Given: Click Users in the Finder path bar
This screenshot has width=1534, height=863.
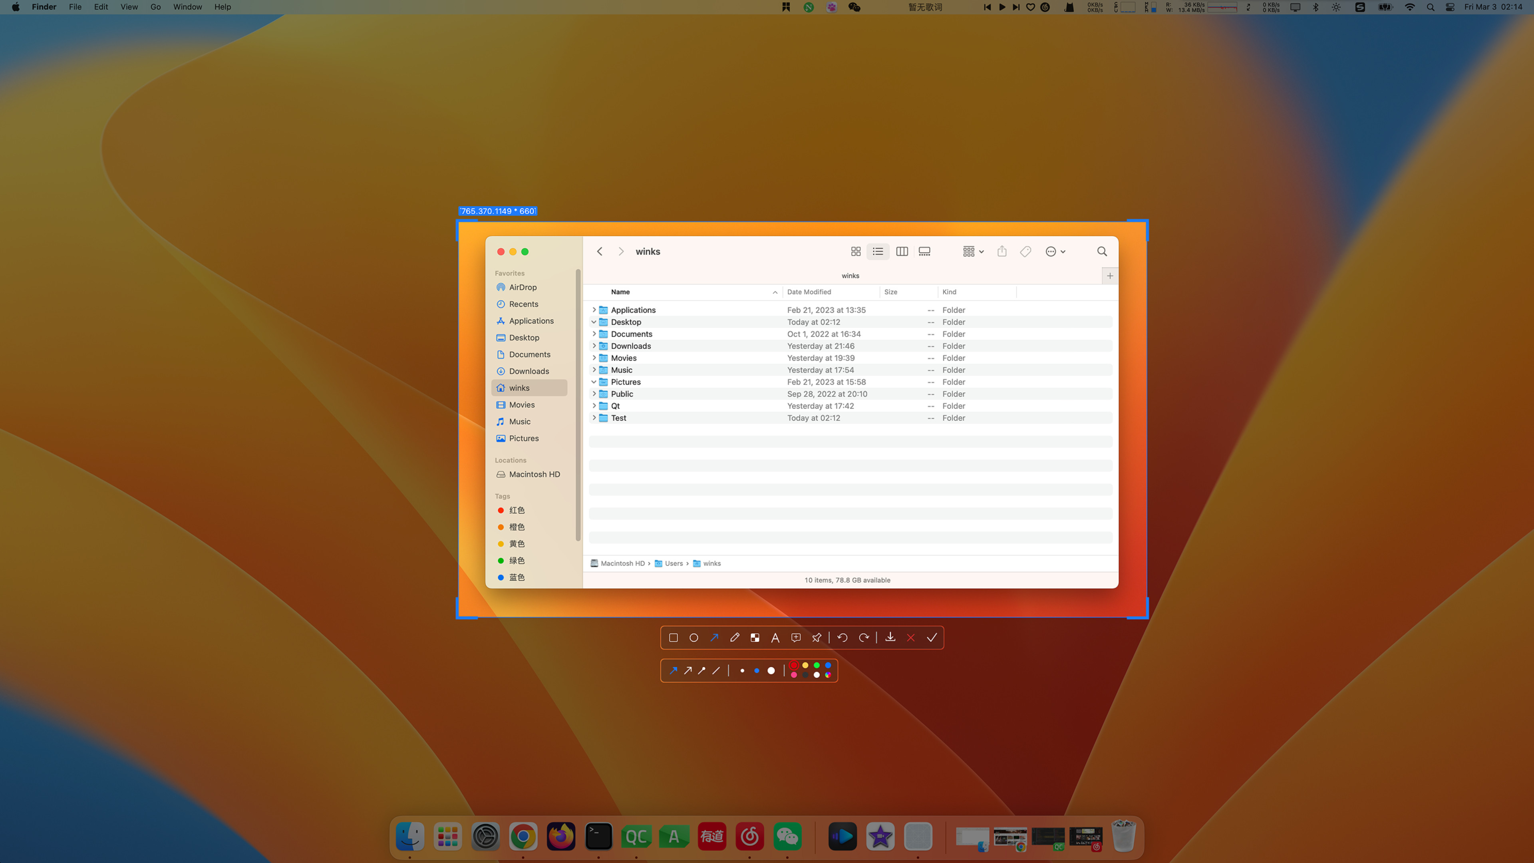Looking at the screenshot, I should [669, 563].
